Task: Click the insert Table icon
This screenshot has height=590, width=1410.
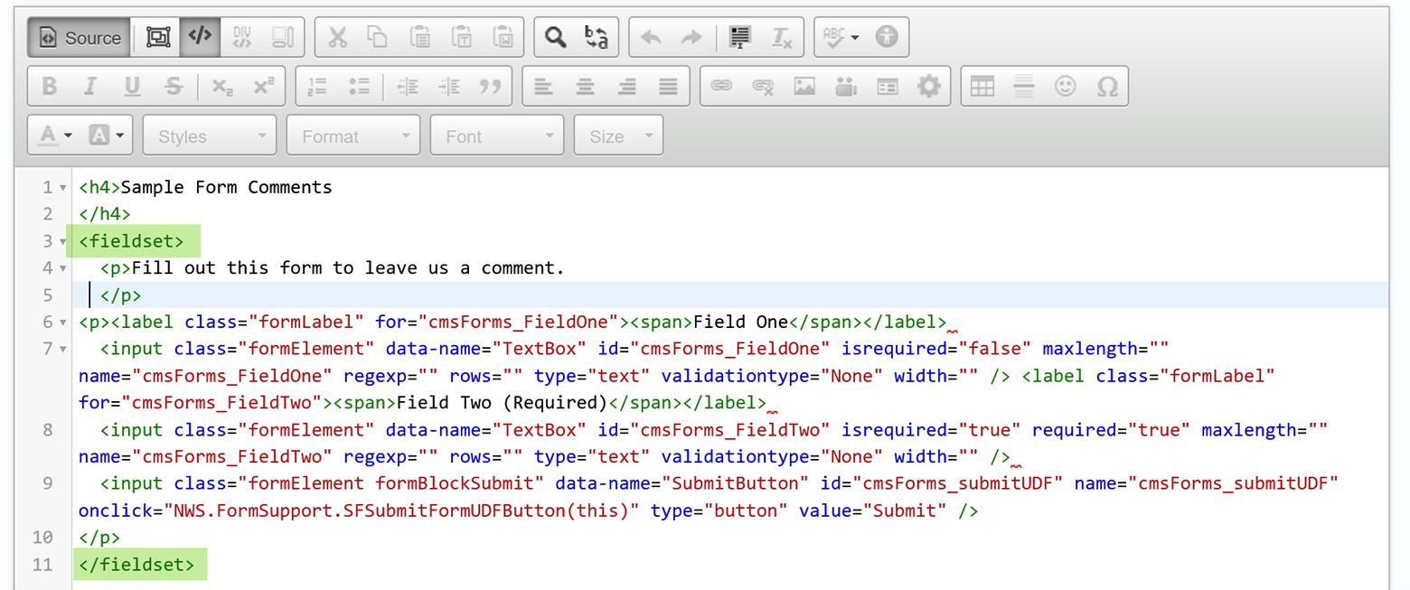Action: coord(982,87)
